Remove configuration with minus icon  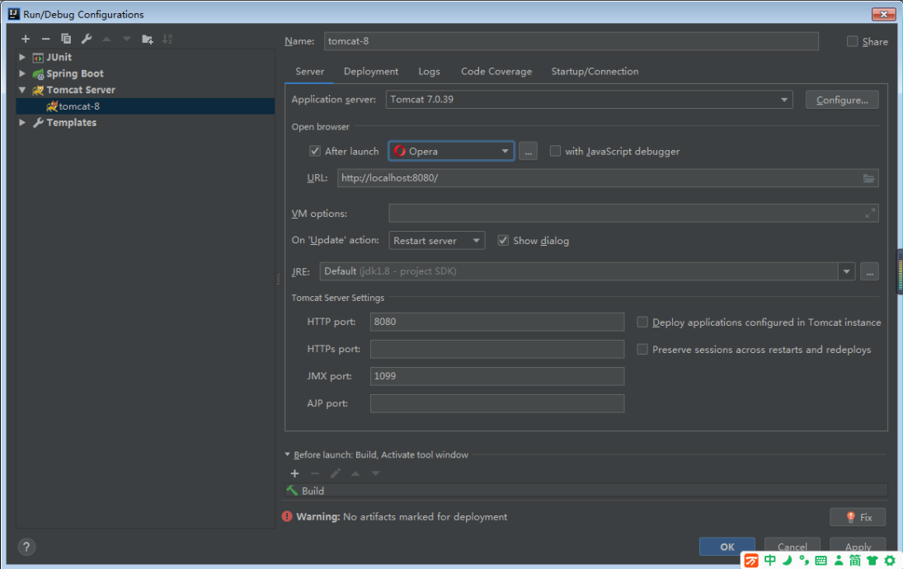coord(45,39)
